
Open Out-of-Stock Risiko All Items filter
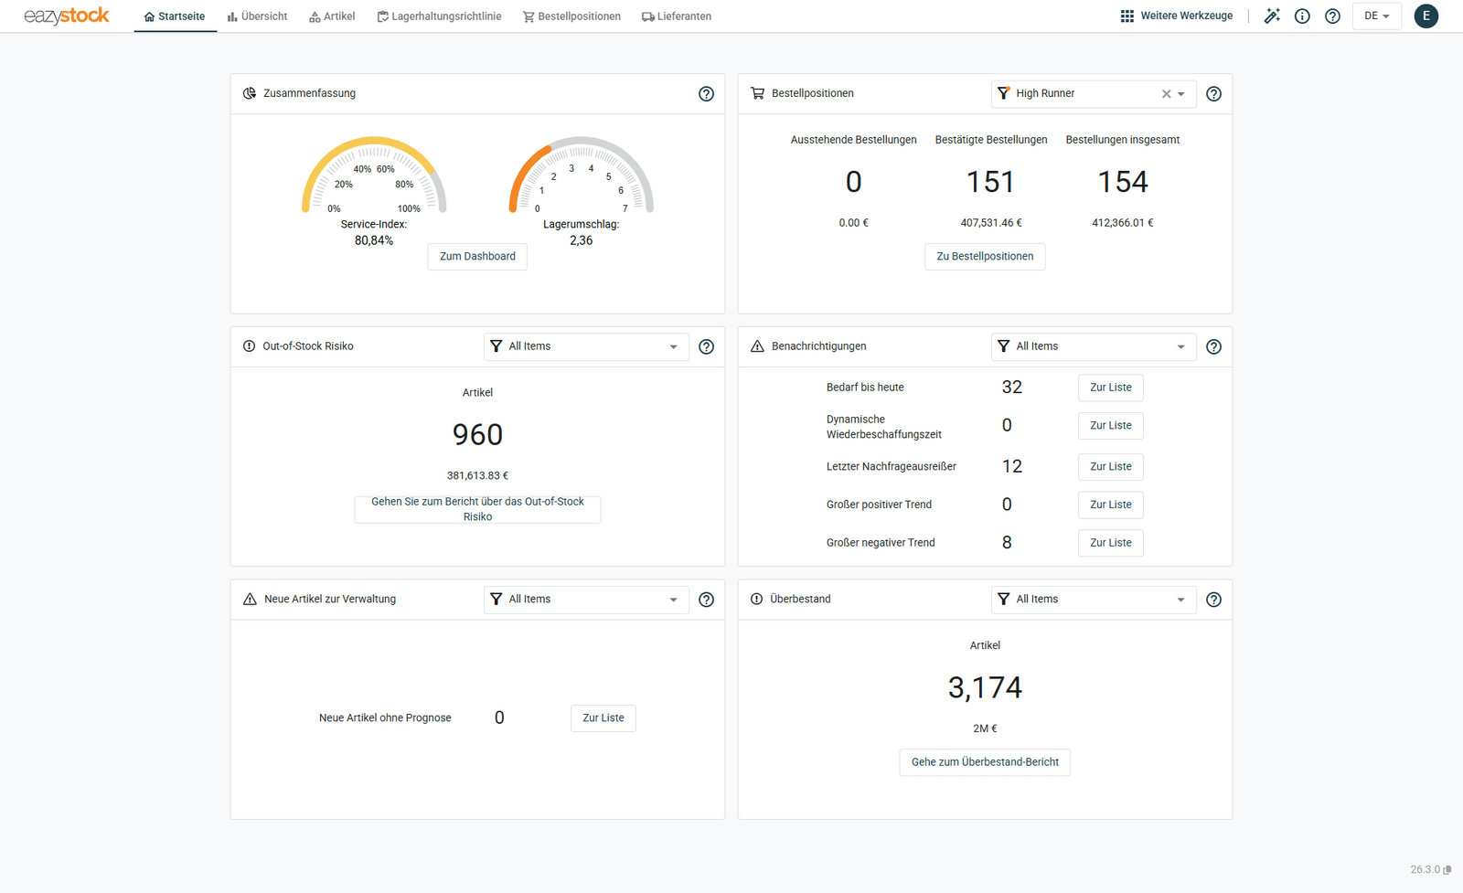(586, 346)
